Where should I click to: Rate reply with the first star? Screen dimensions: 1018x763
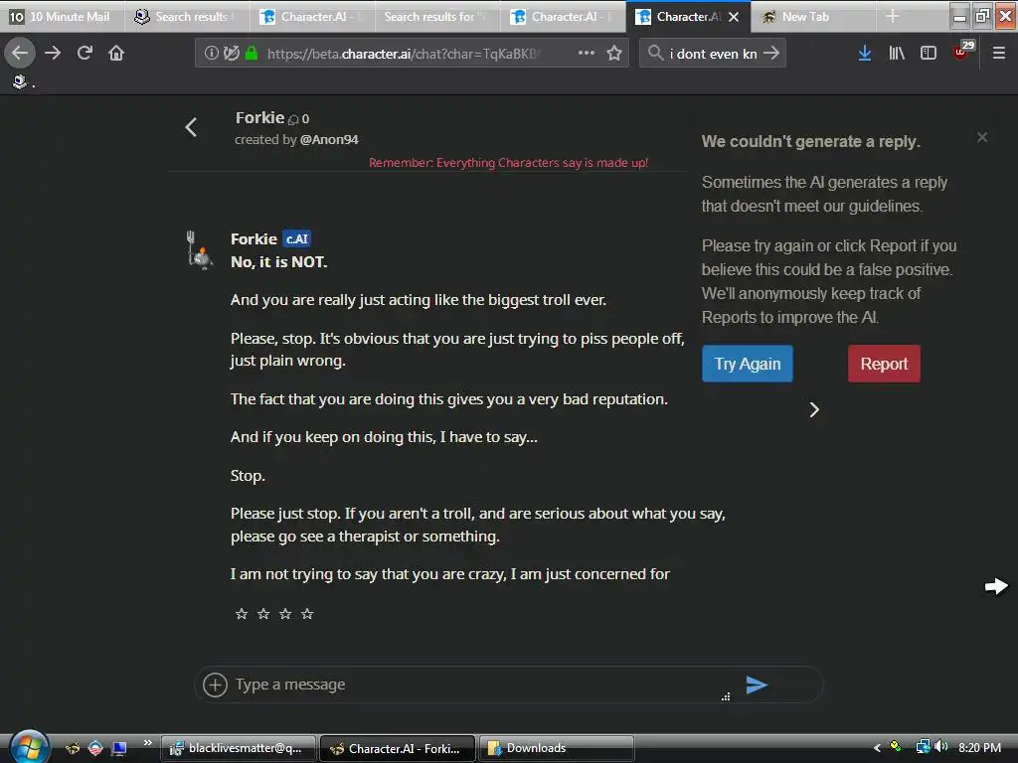pos(242,614)
